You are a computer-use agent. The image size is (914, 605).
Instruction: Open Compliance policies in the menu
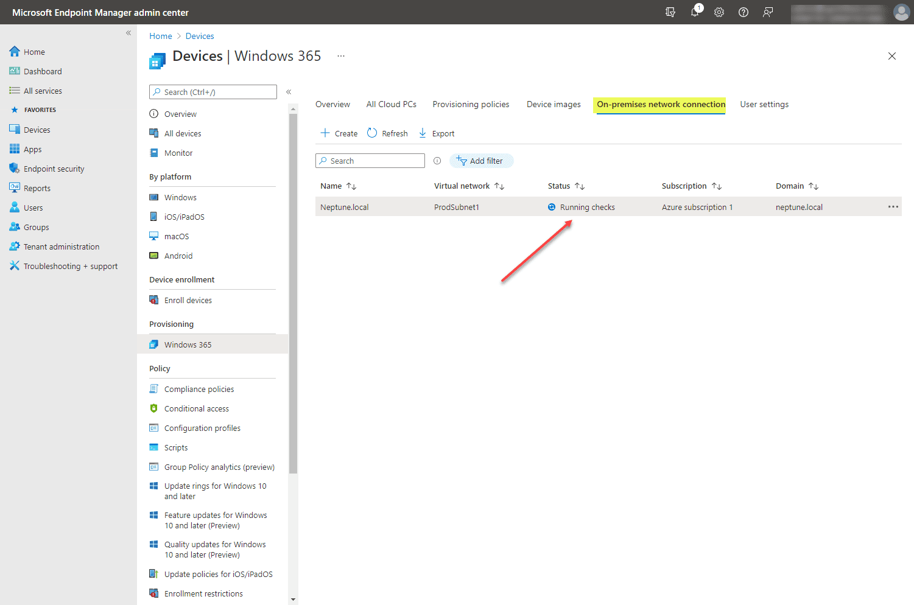(x=199, y=389)
